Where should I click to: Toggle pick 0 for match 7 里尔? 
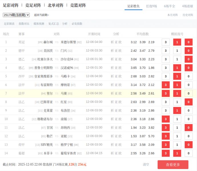[188, 93]
